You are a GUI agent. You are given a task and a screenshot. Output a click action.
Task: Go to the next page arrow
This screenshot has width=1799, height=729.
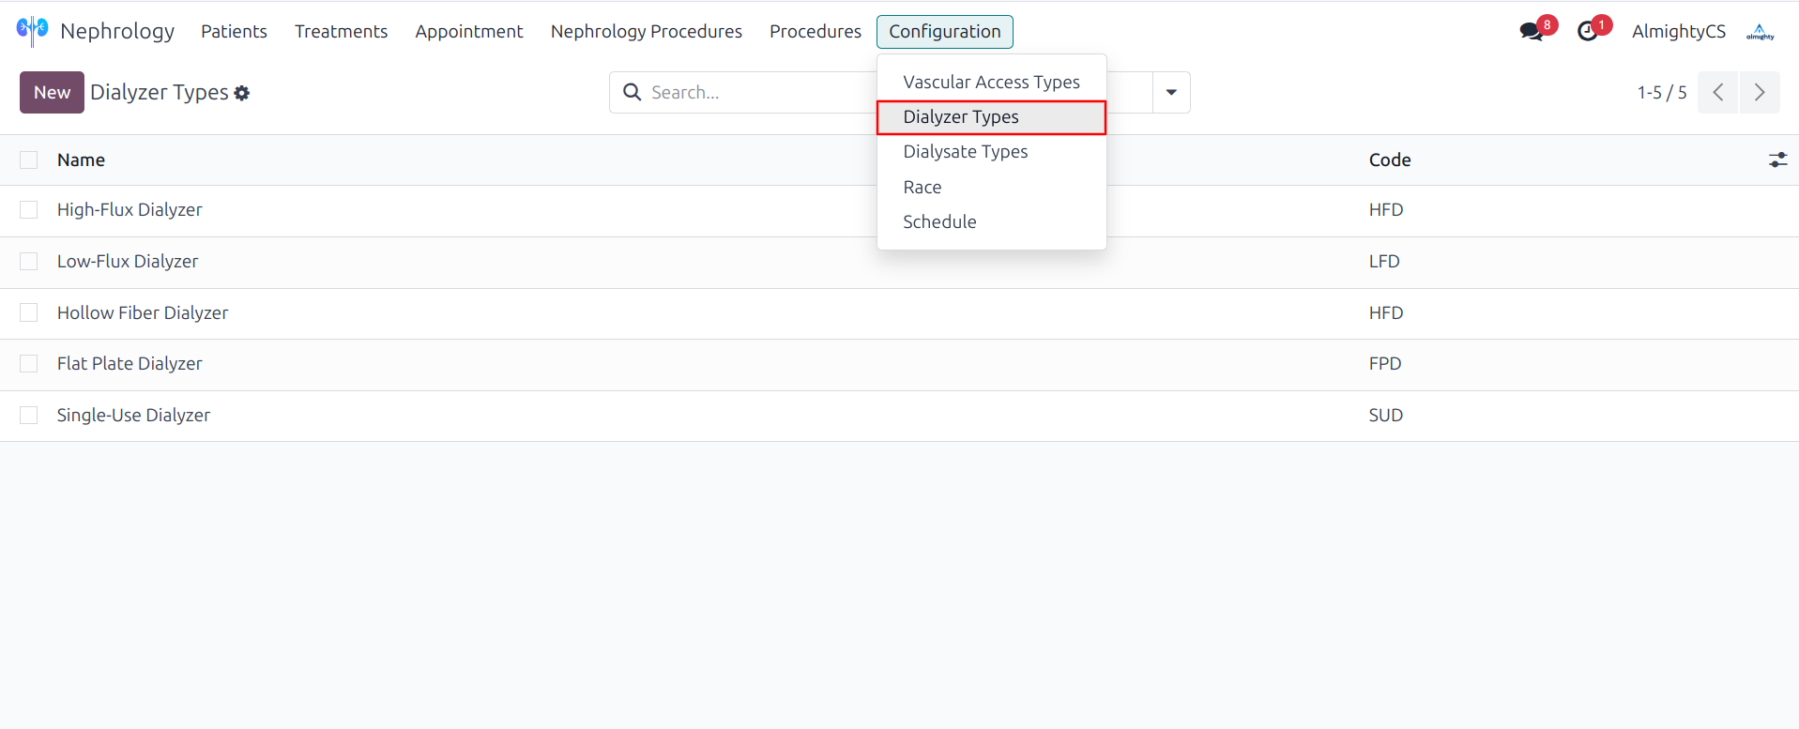(x=1760, y=92)
